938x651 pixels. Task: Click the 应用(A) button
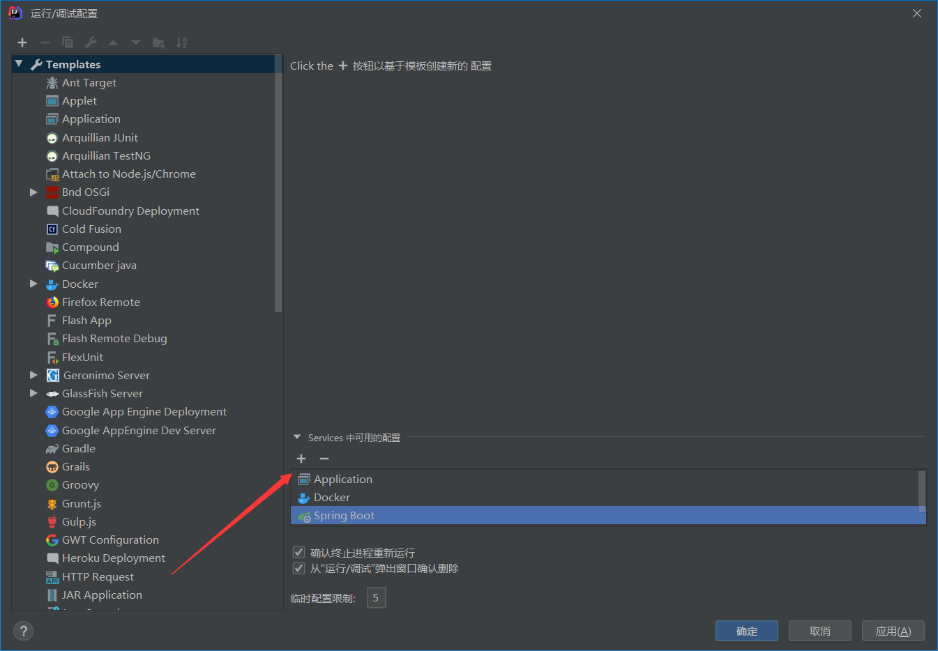[893, 631]
